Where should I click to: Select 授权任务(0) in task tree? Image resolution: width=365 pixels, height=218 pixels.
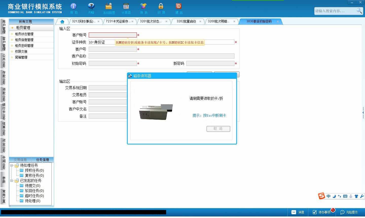click(x=34, y=170)
